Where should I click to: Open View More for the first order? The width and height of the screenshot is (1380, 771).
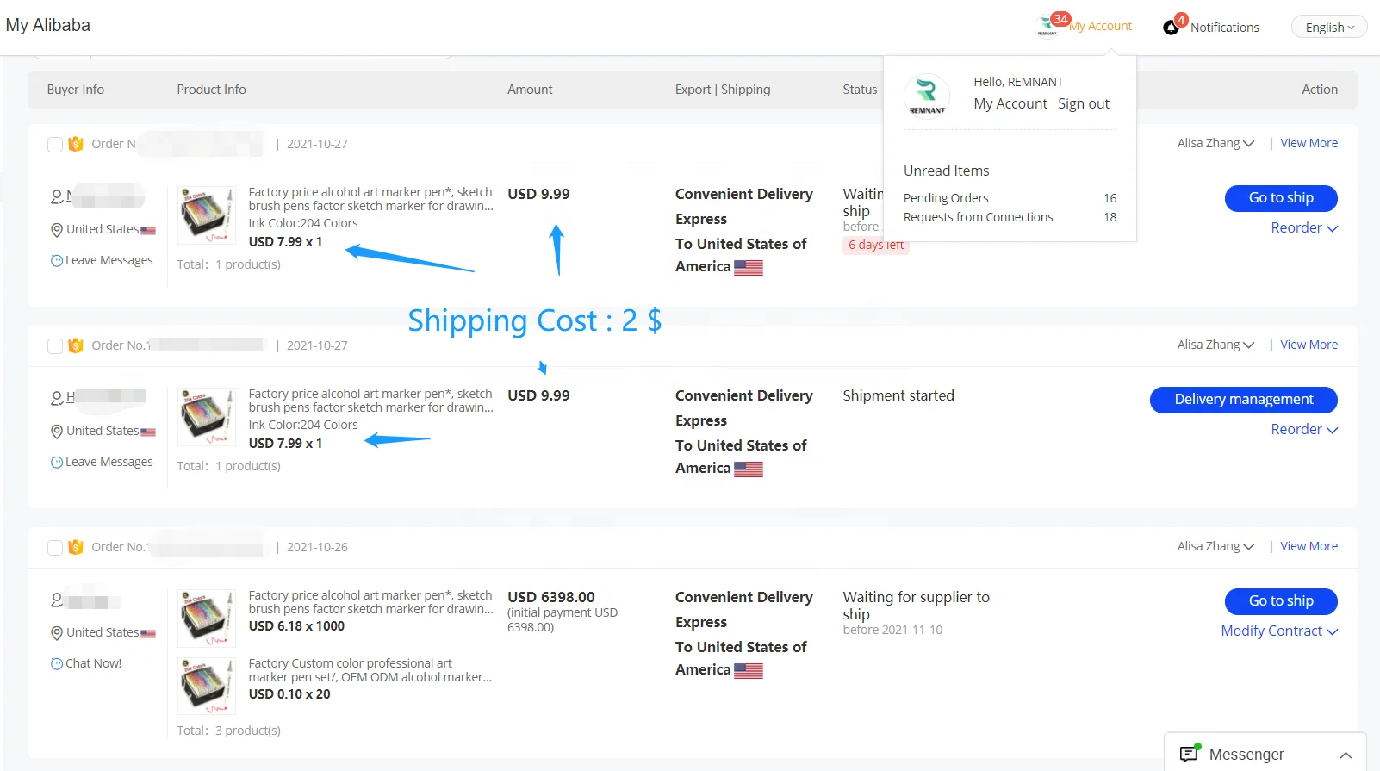tap(1309, 144)
